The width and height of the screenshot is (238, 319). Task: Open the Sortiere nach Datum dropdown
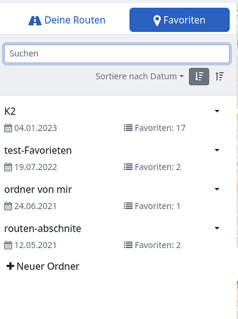coord(140,76)
